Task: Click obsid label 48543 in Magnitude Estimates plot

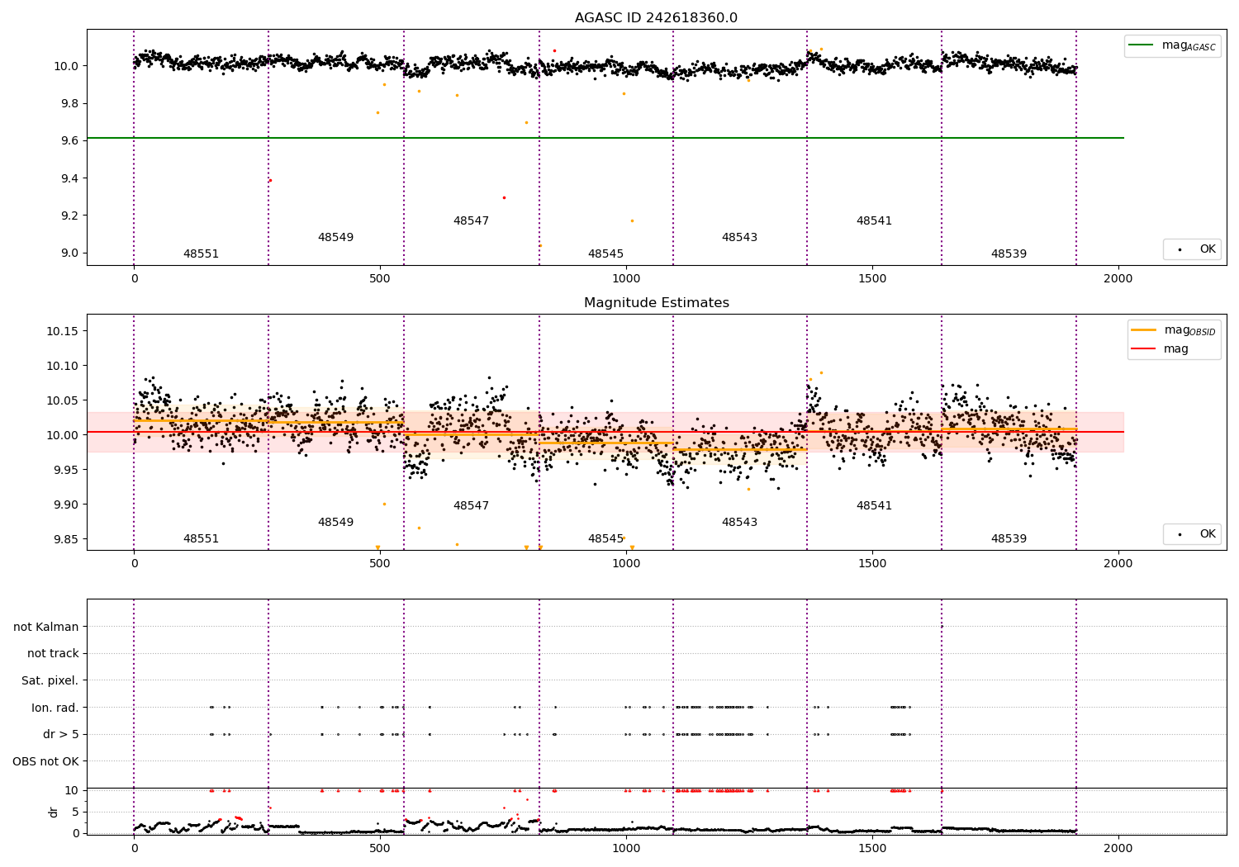Action: coord(739,523)
